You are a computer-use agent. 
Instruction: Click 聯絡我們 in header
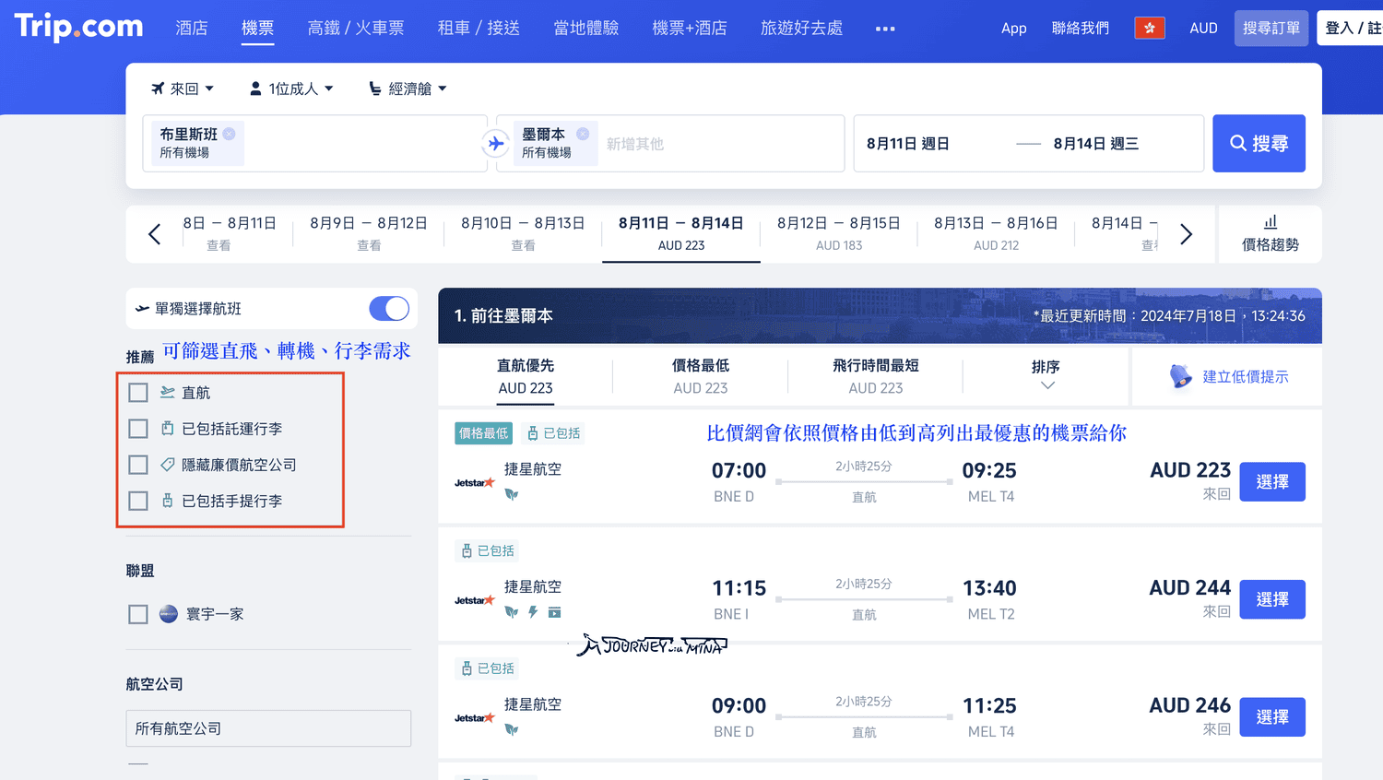[x=1081, y=29]
